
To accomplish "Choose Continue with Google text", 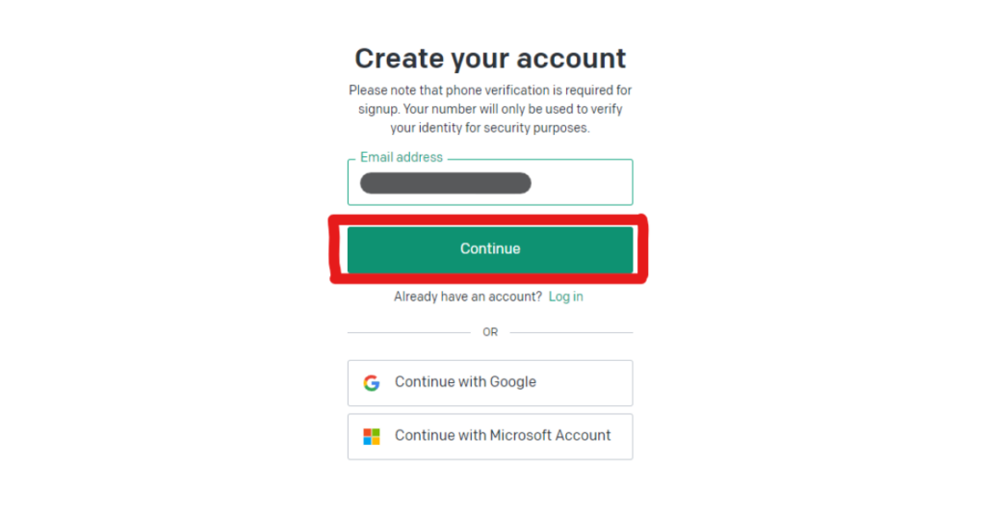I will pos(465,382).
